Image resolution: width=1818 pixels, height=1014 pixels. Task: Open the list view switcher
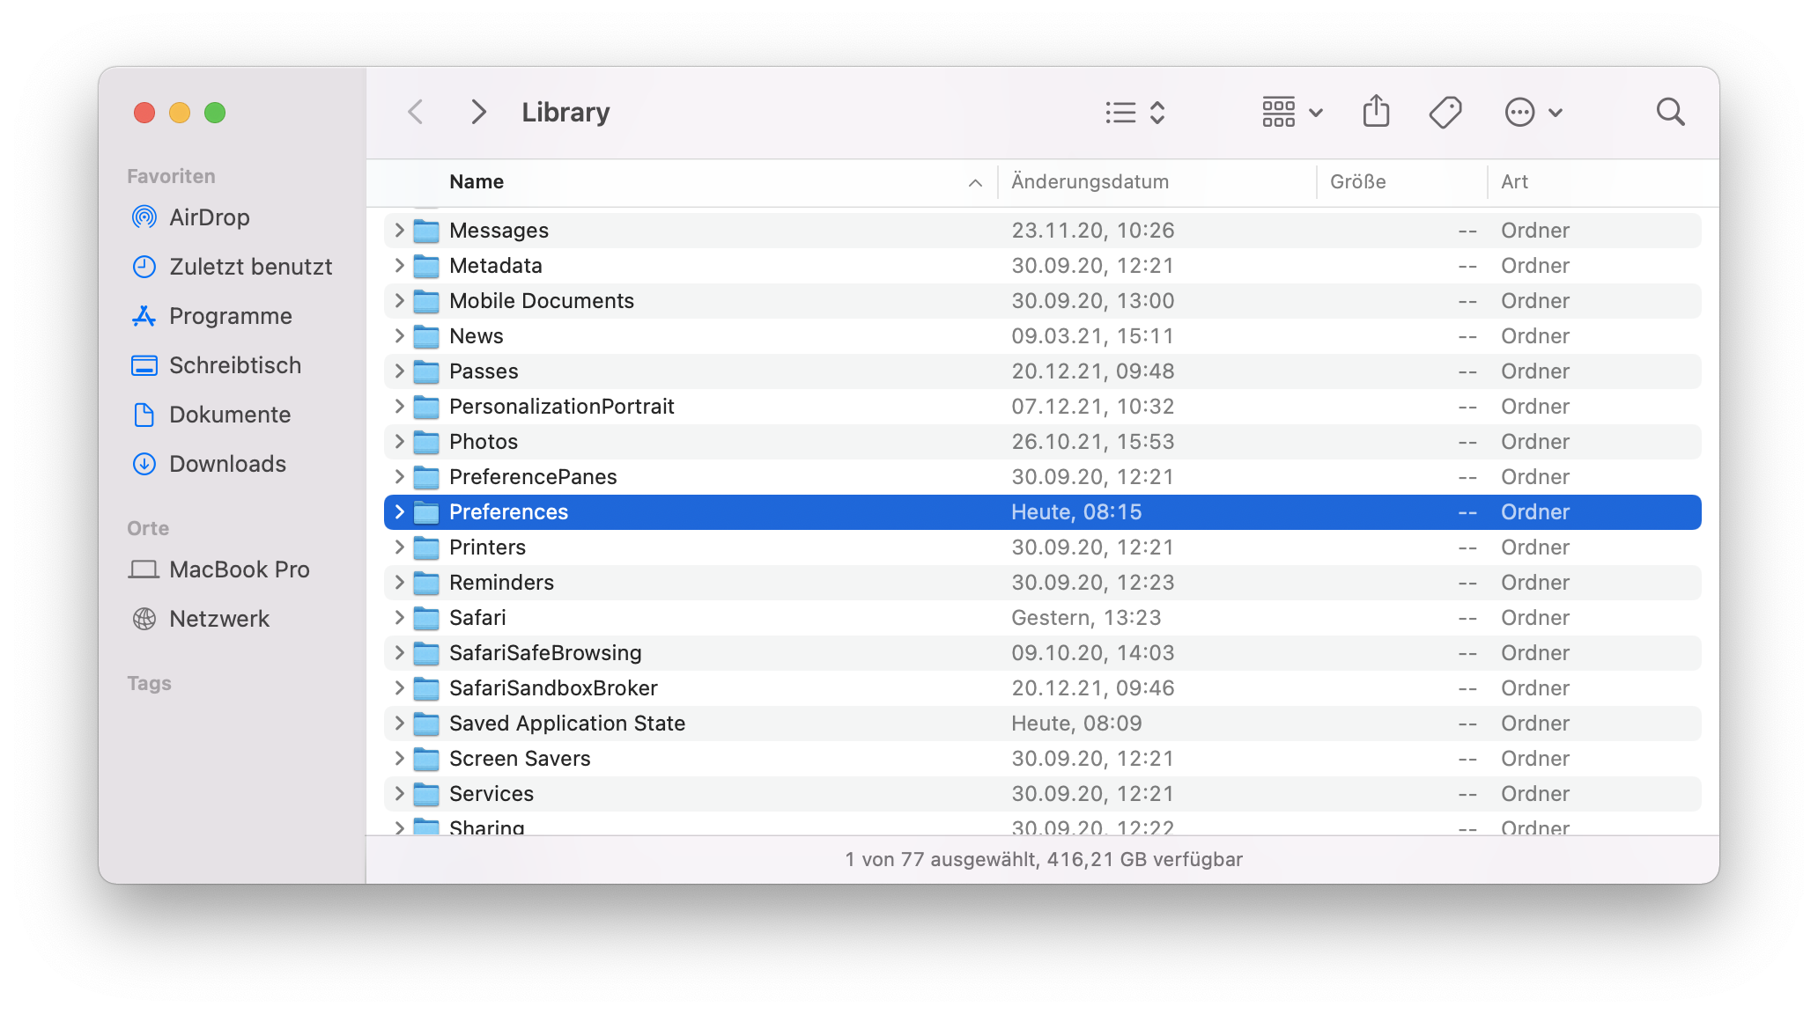pyautogui.click(x=1135, y=112)
